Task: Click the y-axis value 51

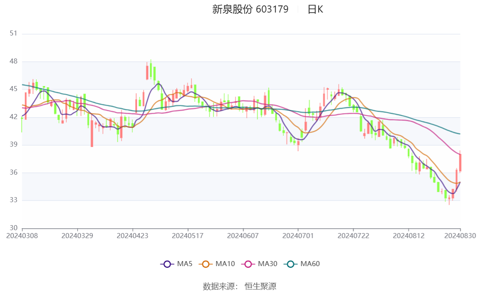Action: point(13,33)
